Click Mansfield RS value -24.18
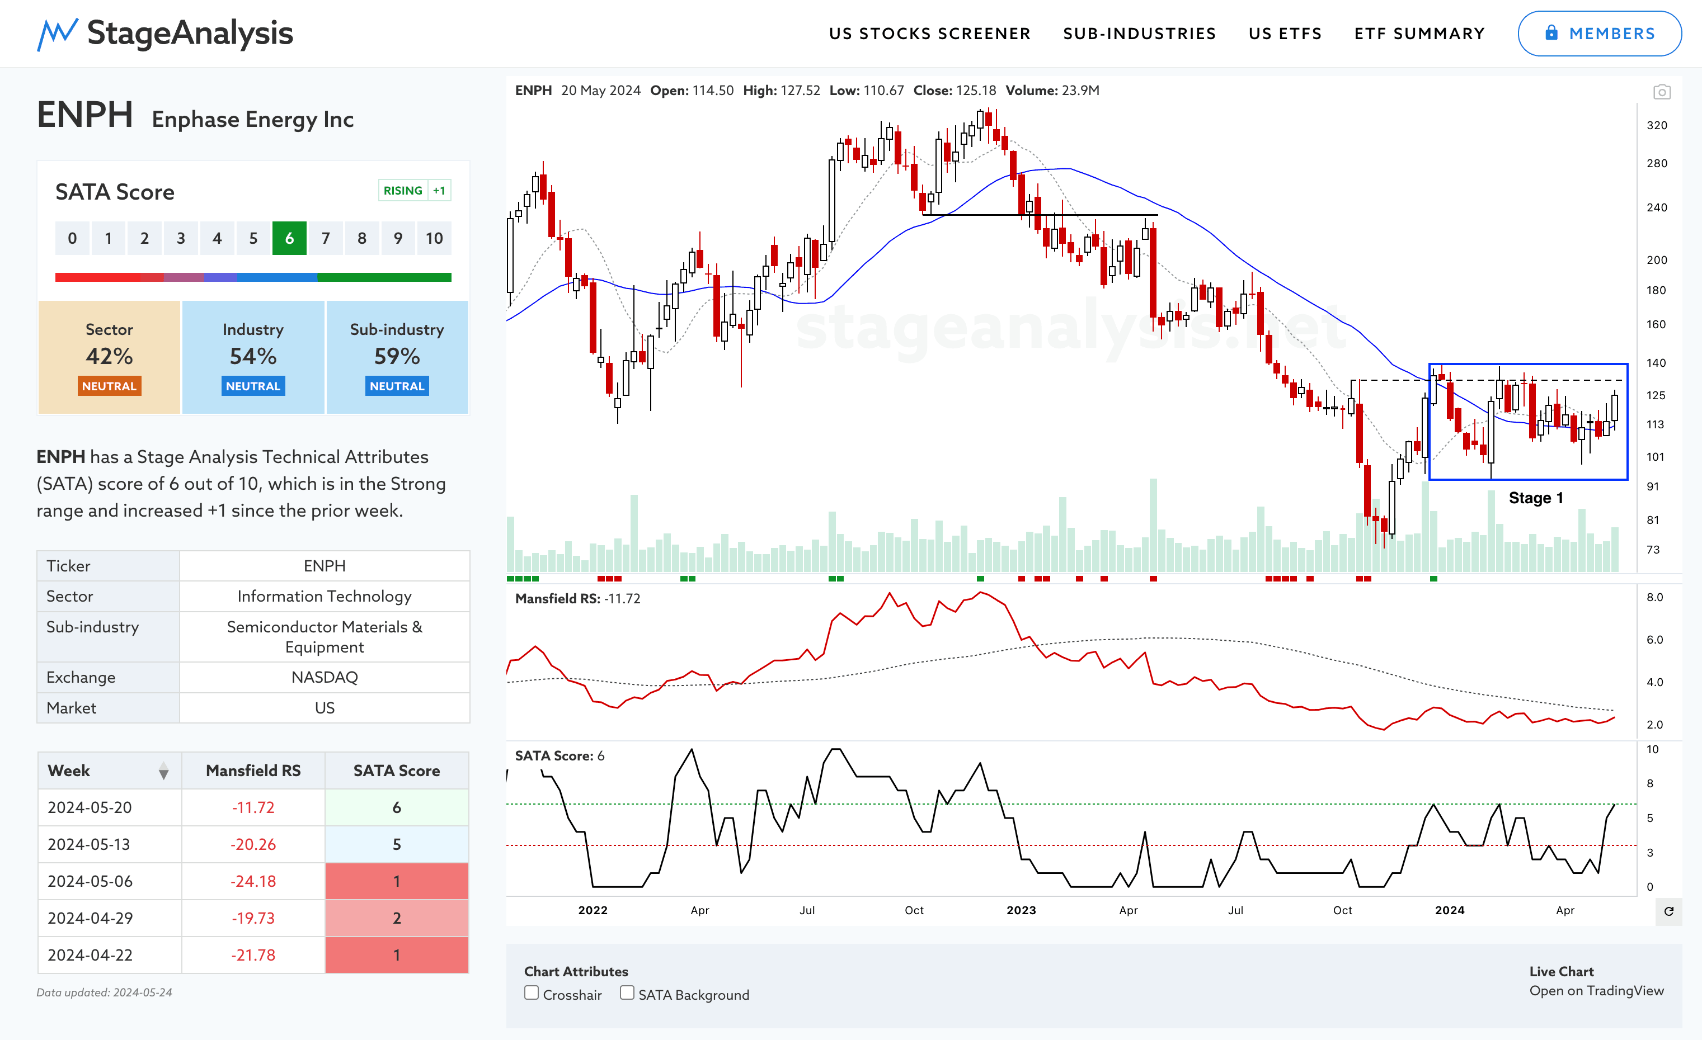The image size is (1702, 1040). pos(253,881)
